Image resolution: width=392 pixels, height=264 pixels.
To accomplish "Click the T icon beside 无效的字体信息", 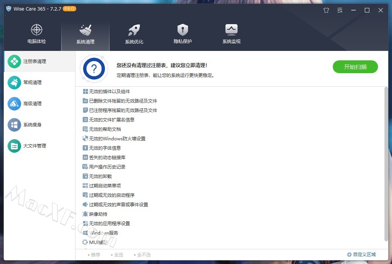I will coord(85,148).
